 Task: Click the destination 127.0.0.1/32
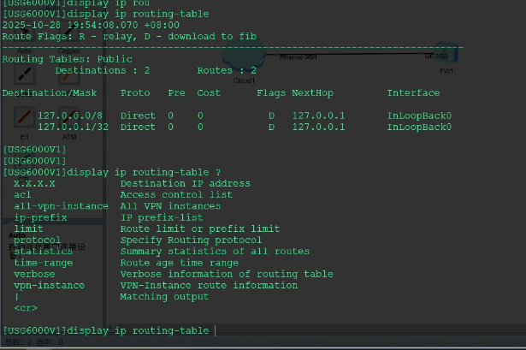(x=73, y=128)
